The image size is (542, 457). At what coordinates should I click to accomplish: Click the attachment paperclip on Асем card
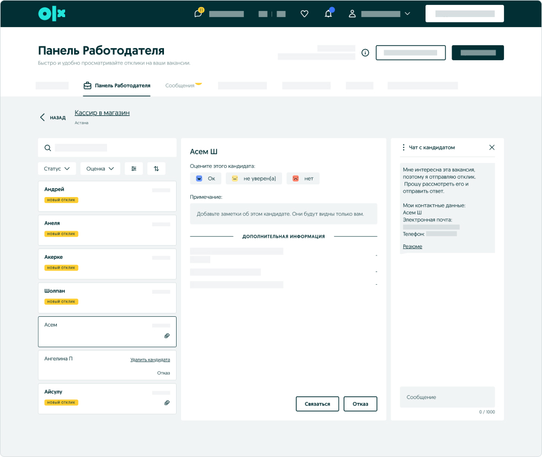167,336
